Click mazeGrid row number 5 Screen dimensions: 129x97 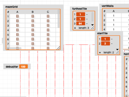coord(8,35)
